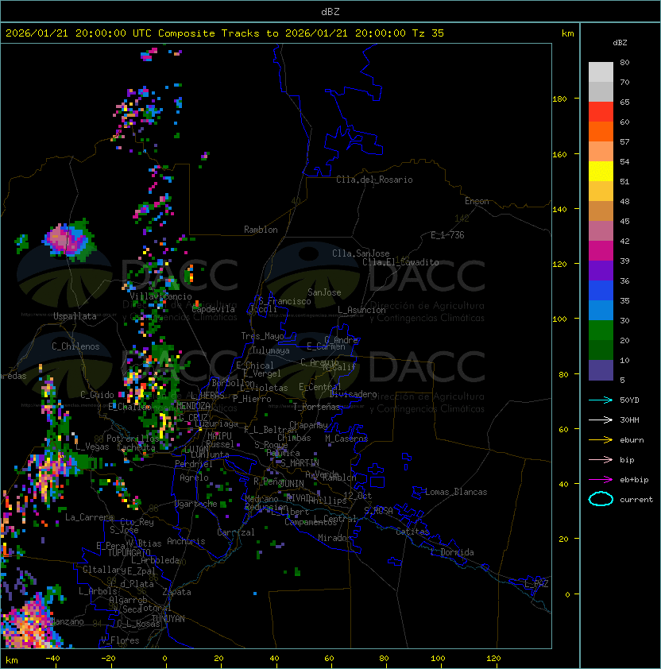The height and width of the screenshot is (669, 661).
Task: Click the Anchoris place label
Action: click(186, 541)
